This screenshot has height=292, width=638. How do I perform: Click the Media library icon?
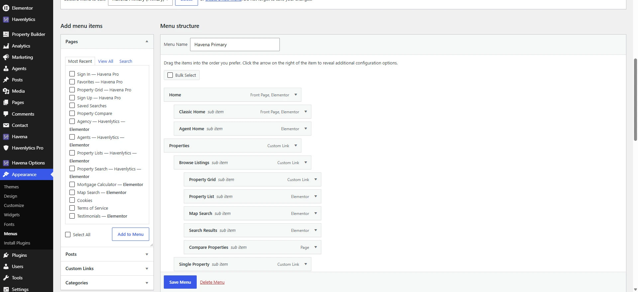6,91
